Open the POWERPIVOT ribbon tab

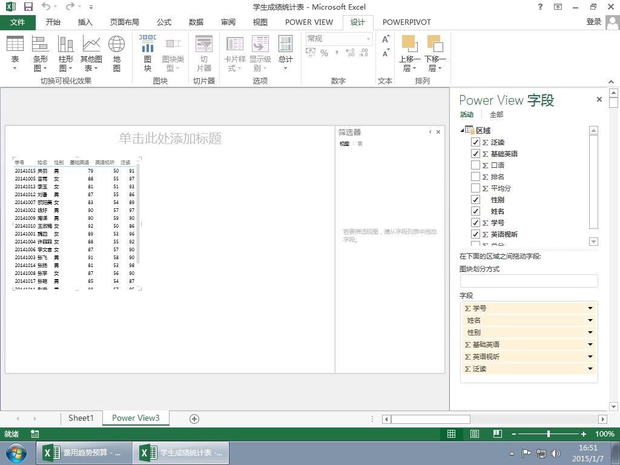click(x=406, y=22)
